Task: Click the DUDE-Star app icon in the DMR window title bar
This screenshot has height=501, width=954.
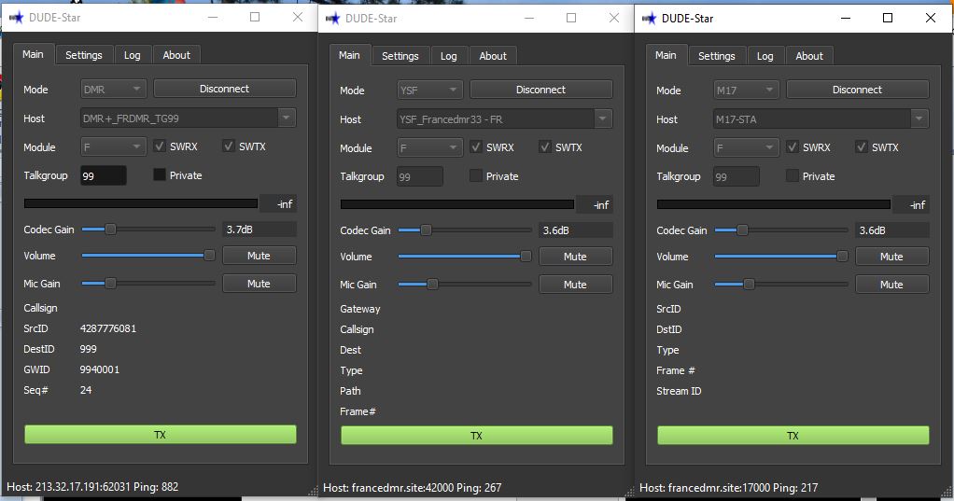Action: [16, 18]
